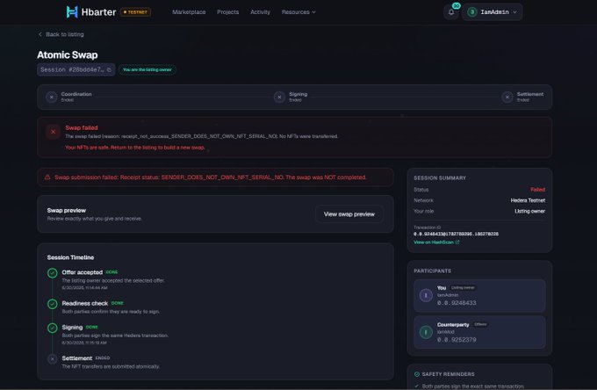
Task: Click the Coordination step X icon
Action: pos(52,97)
